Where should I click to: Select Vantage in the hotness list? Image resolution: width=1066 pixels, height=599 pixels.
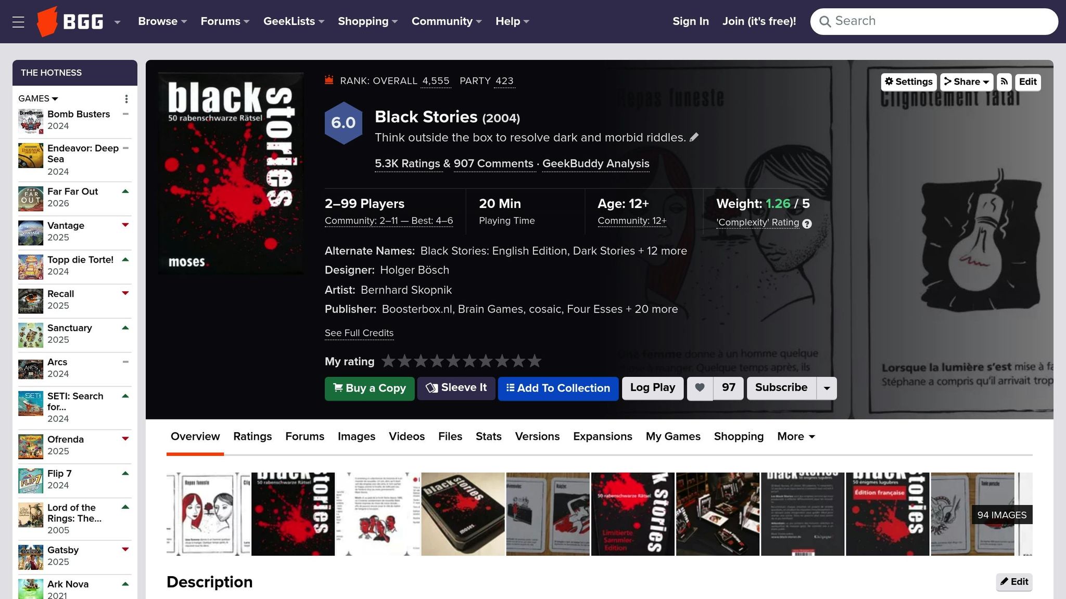pyautogui.click(x=66, y=226)
